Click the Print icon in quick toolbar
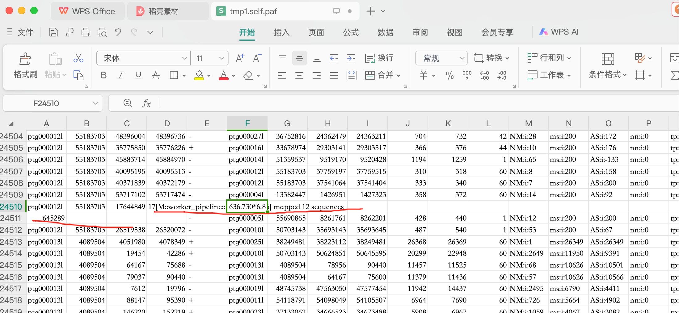679x313 pixels. (86, 32)
